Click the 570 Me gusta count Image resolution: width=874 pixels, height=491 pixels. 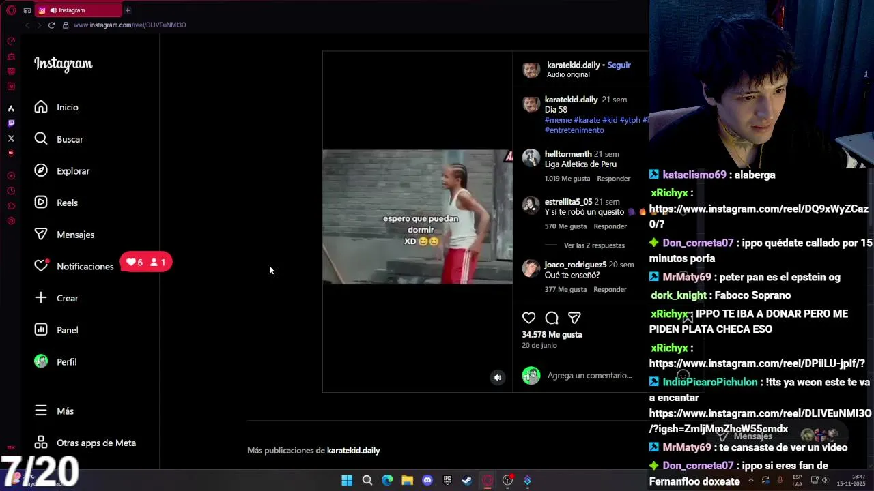tap(565, 226)
